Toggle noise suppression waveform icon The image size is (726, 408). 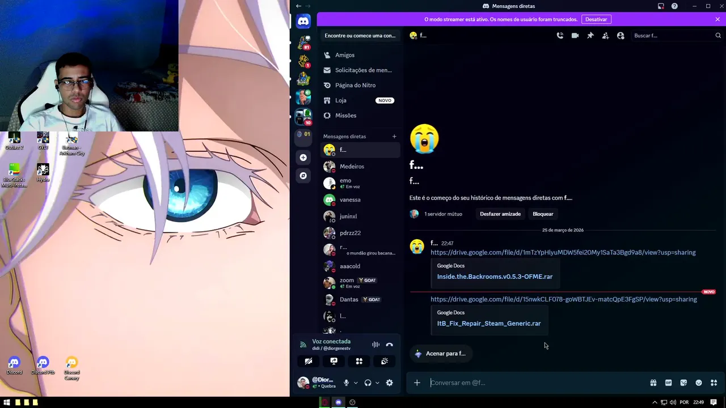[x=375, y=345]
